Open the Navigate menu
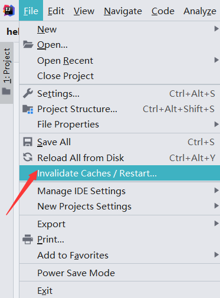This screenshot has height=298, width=220. (123, 11)
